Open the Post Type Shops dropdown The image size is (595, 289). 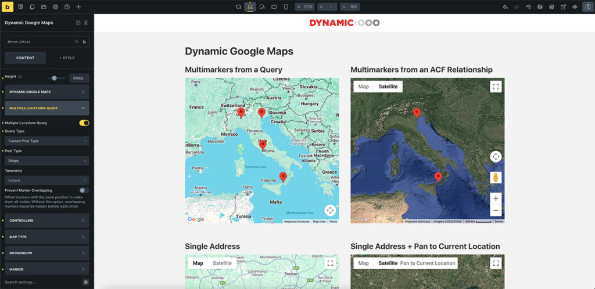click(47, 161)
